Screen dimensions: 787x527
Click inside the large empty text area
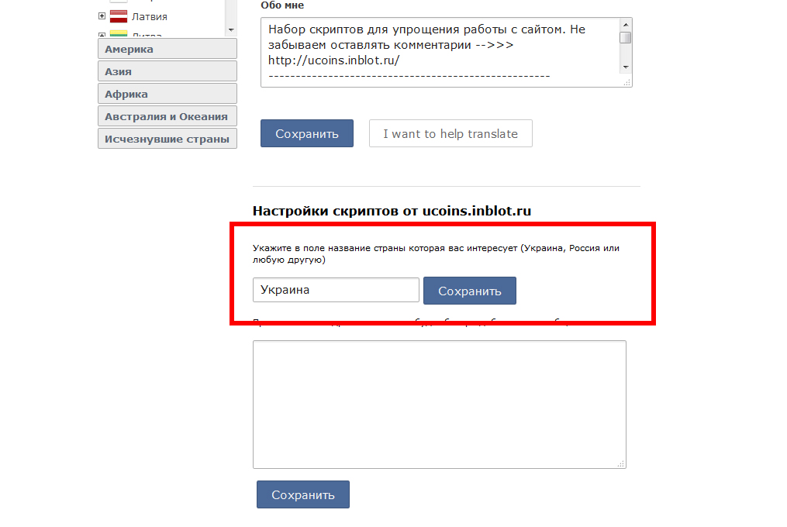[439, 404]
